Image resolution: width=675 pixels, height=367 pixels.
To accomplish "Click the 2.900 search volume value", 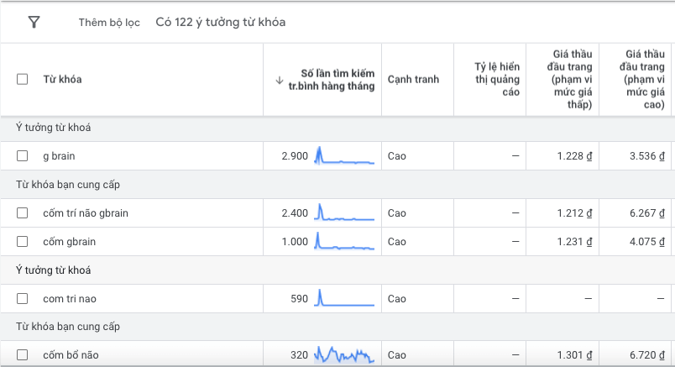I will [x=295, y=156].
